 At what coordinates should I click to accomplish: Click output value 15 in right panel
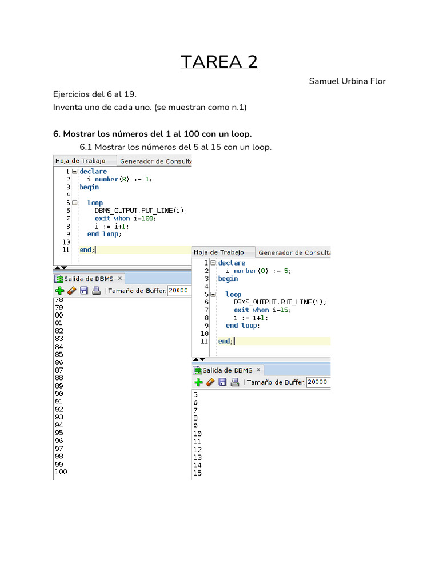[197, 473]
